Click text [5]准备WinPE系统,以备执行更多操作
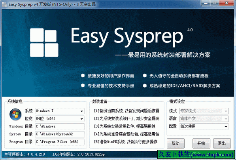This screenshot has width=236, height=160. [126, 142]
